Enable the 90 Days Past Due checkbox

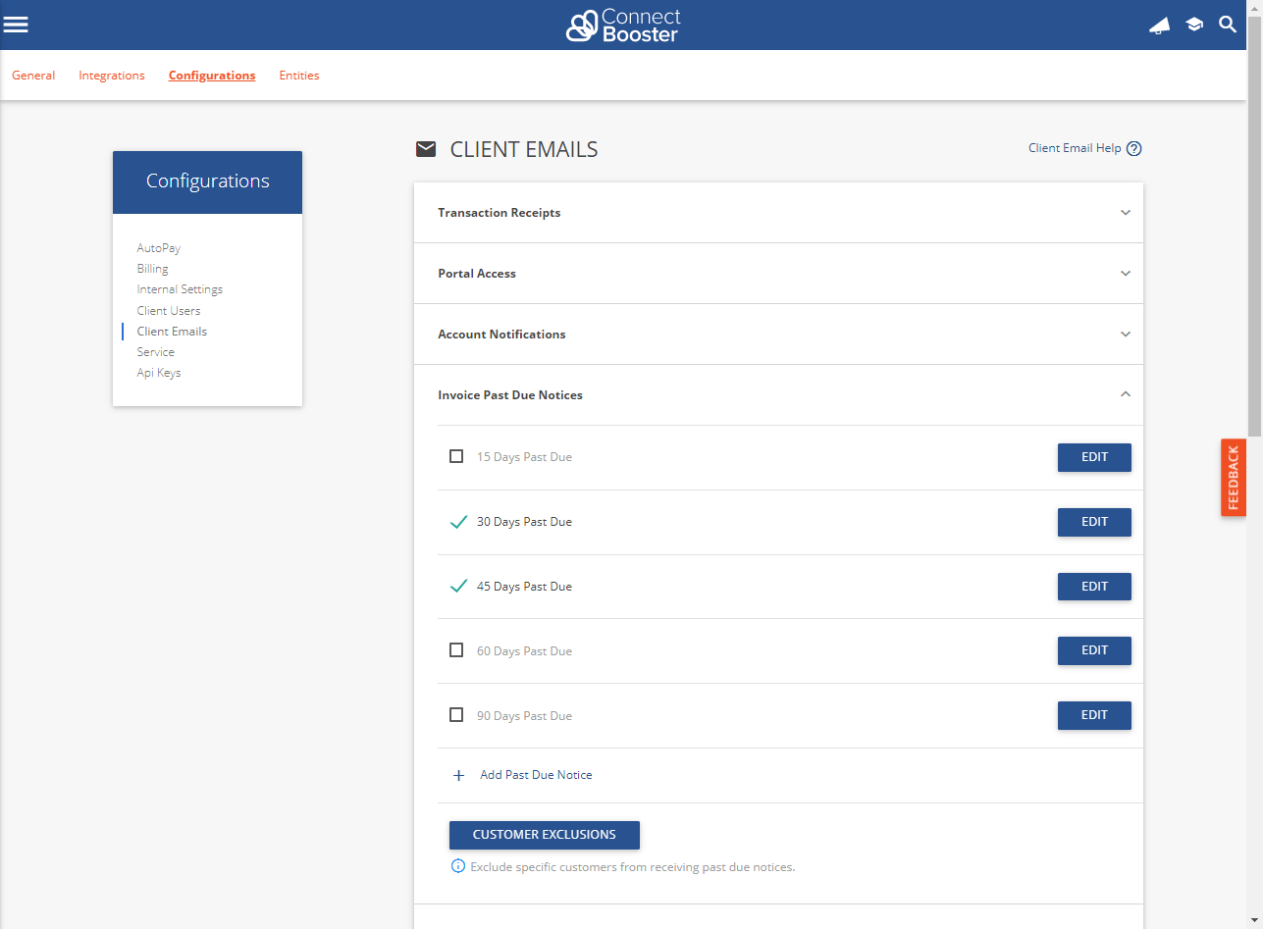(x=456, y=715)
